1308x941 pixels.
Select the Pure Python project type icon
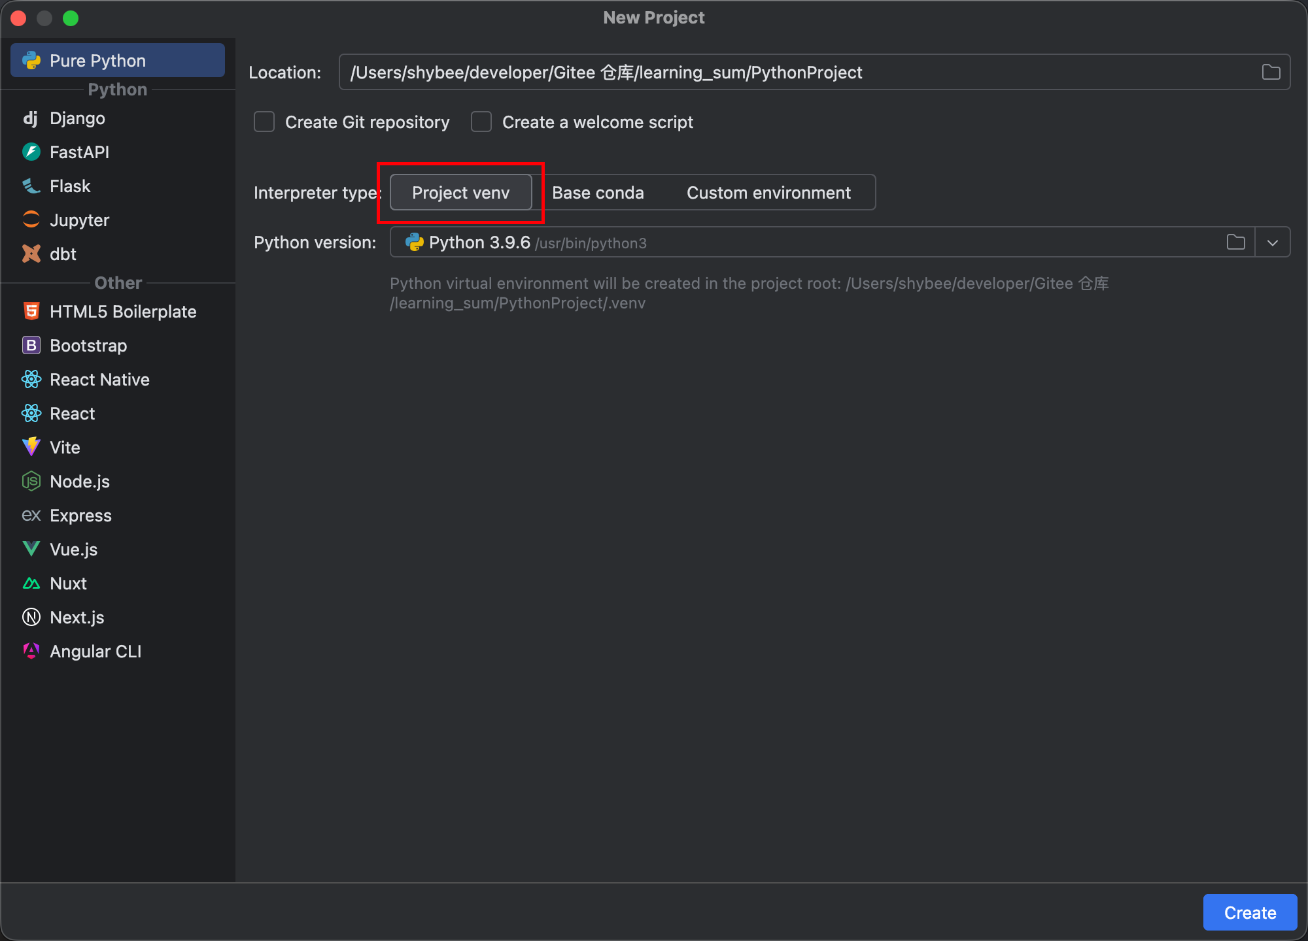[x=31, y=61]
